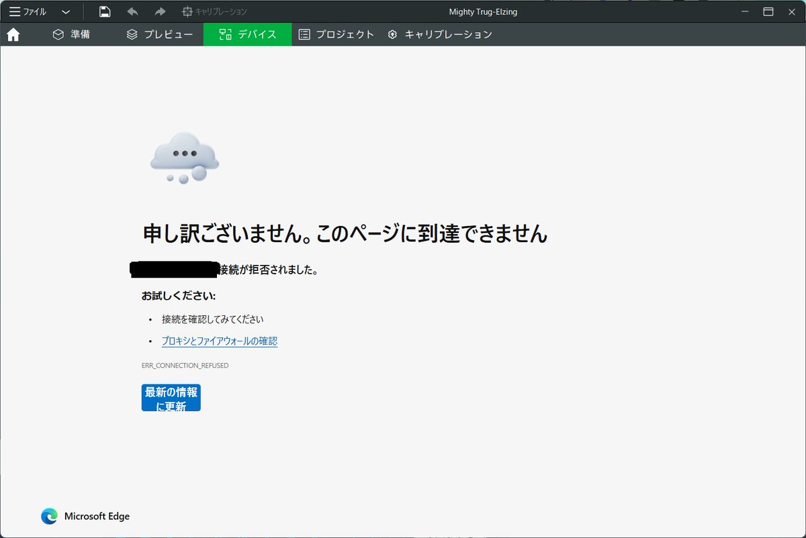Click the taskbar sliver at screen bottom
This screenshot has width=806, height=538.
coord(403,536)
